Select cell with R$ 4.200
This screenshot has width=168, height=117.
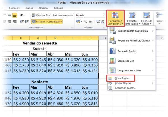click(21, 93)
